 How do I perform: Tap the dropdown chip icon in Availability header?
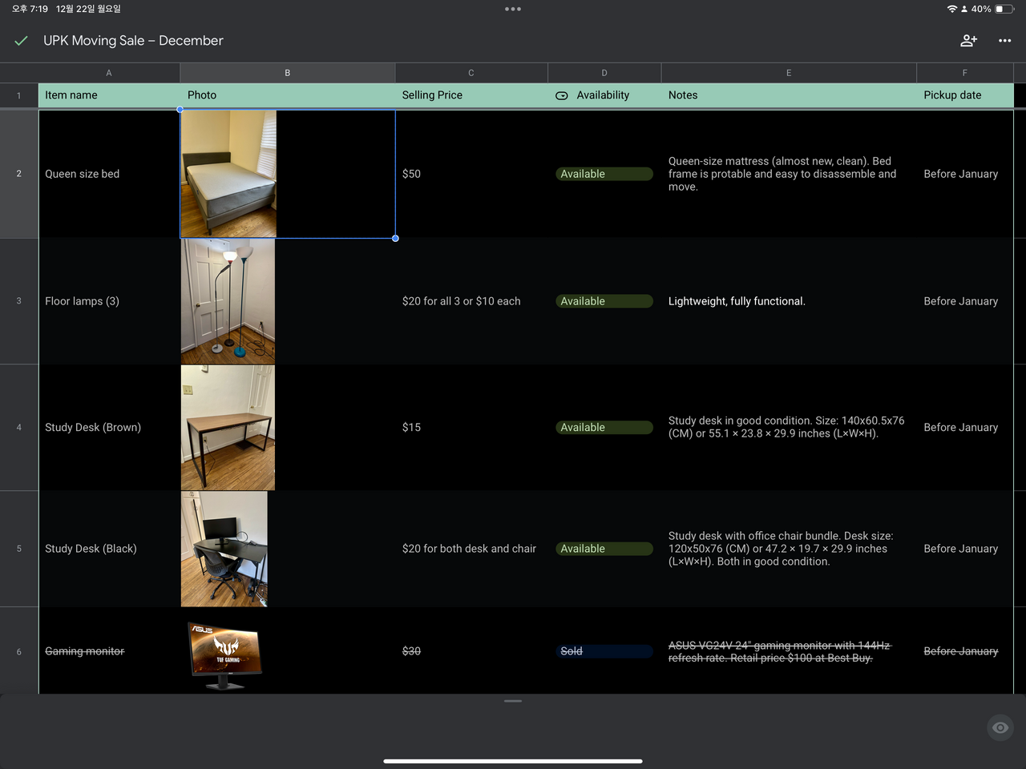click(562, 95)
